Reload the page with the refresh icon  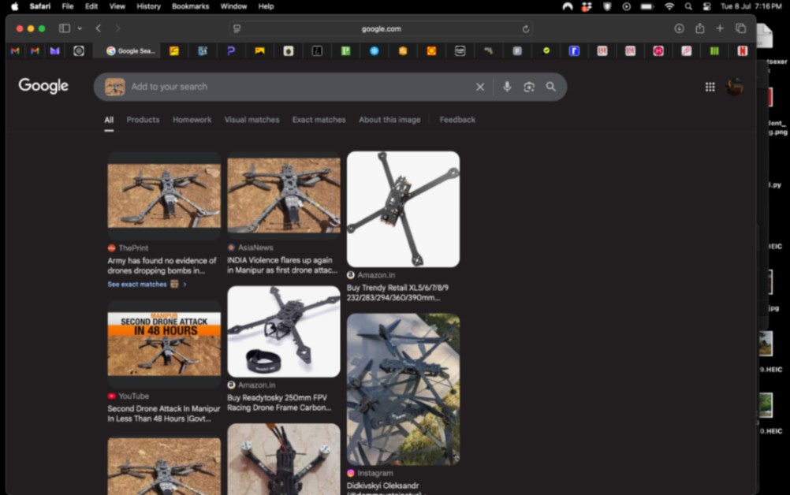point(526,28)
